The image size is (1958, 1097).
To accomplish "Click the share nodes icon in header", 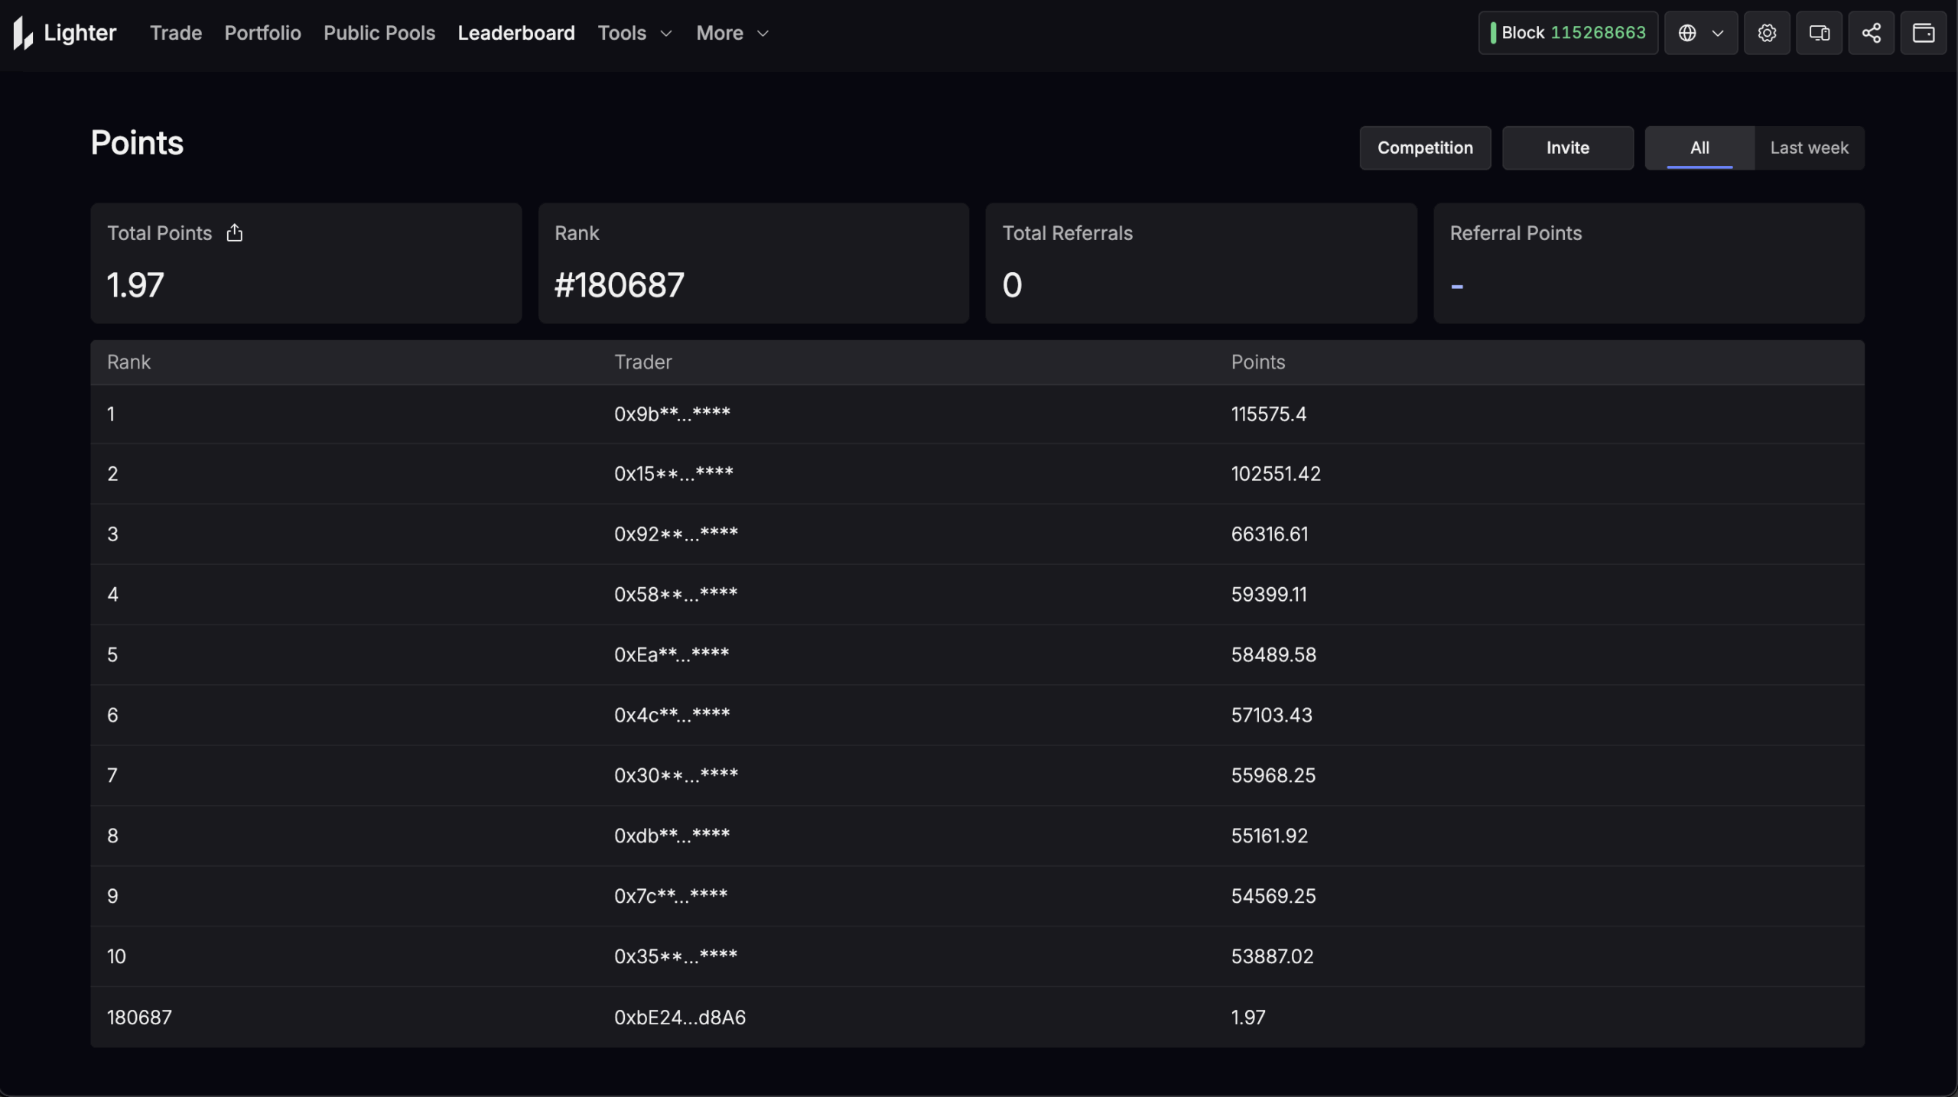I will [1871, 33].
